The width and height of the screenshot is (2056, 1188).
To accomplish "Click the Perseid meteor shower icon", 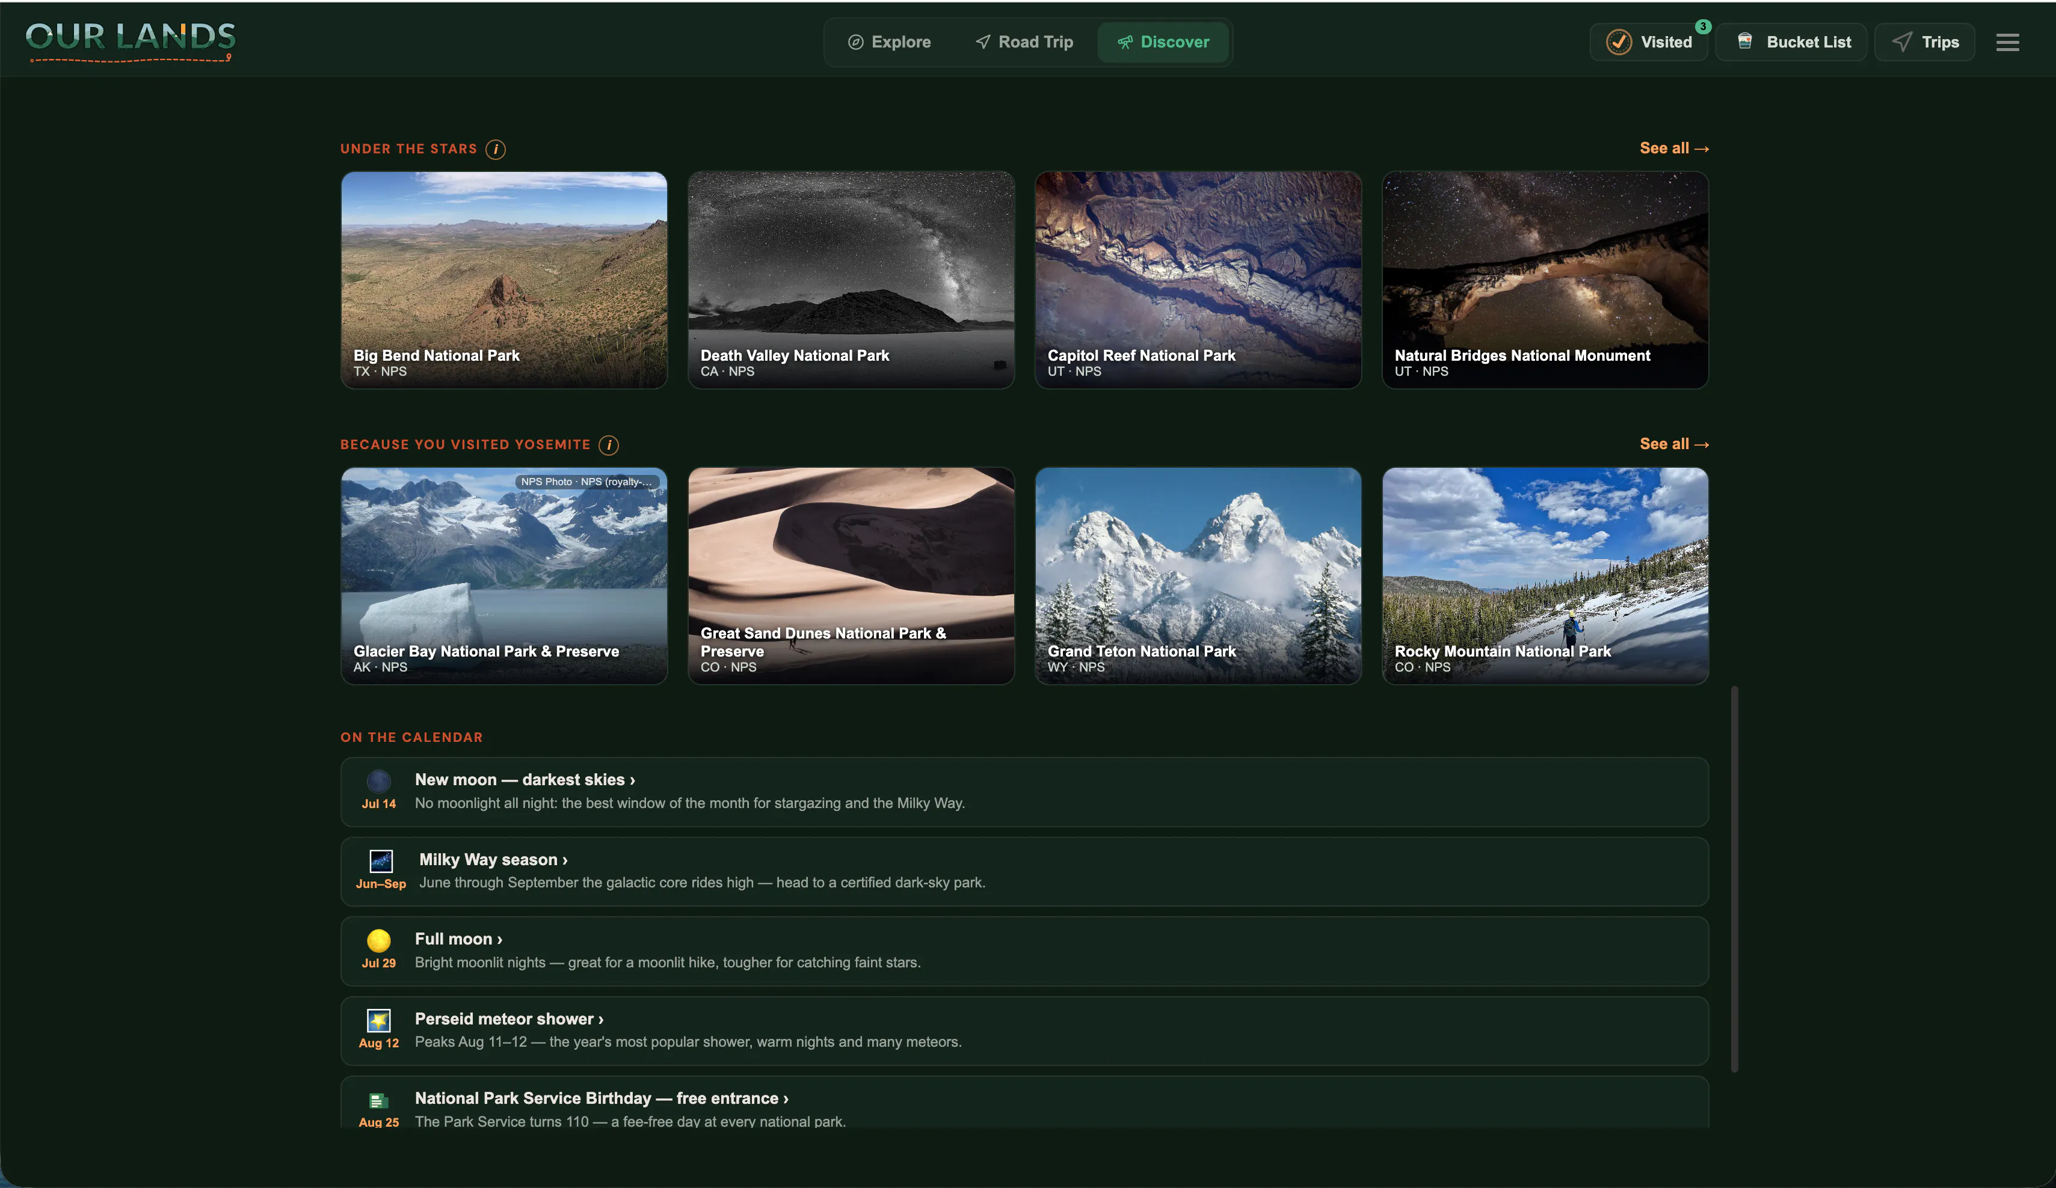I will pyautogui.click(x=378, y=1020).
